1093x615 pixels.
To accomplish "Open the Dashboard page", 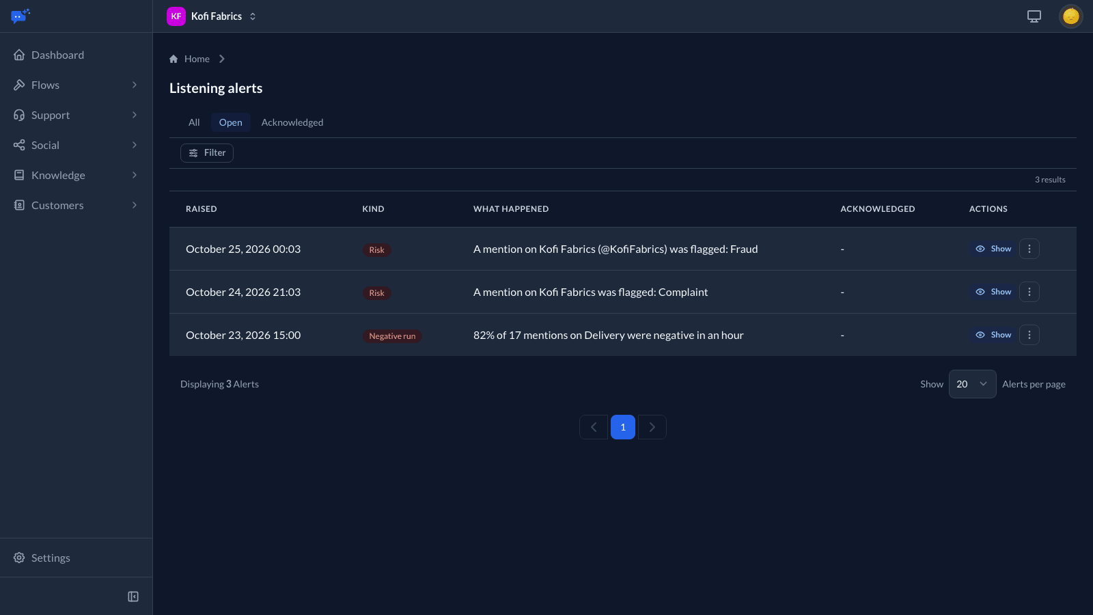I will point(76,55).
